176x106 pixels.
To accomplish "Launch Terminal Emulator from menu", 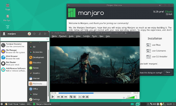I will [14, 45].
